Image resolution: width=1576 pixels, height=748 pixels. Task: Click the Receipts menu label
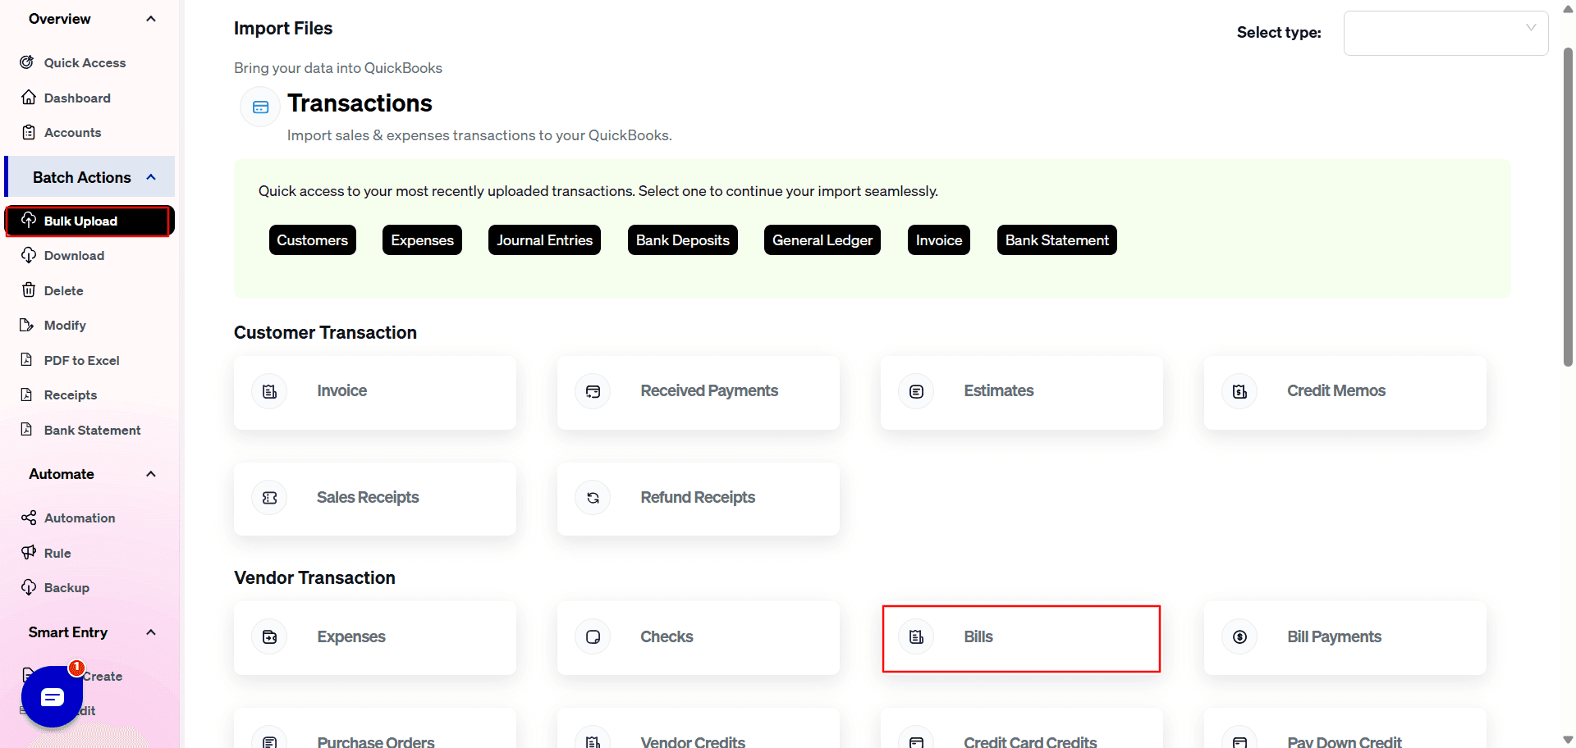point(71,395)
